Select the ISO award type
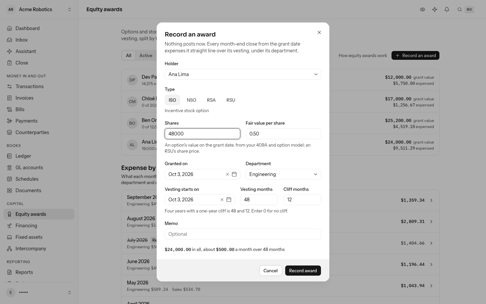486x304 pixels. (172, 100)
